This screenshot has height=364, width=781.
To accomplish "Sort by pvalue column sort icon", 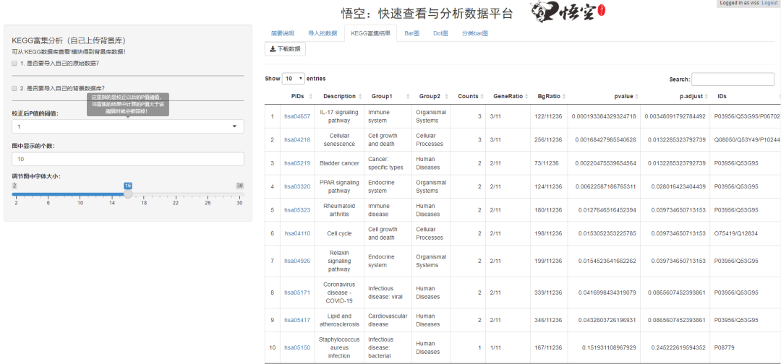I will (x=636, y=97).
